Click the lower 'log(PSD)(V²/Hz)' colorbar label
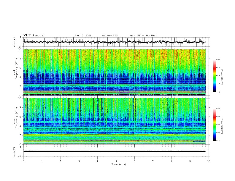This screenshot has width=235, height=181. (222, 126)
